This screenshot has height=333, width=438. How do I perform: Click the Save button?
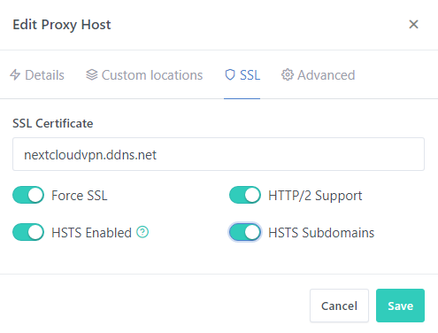(x=400, y=306)
